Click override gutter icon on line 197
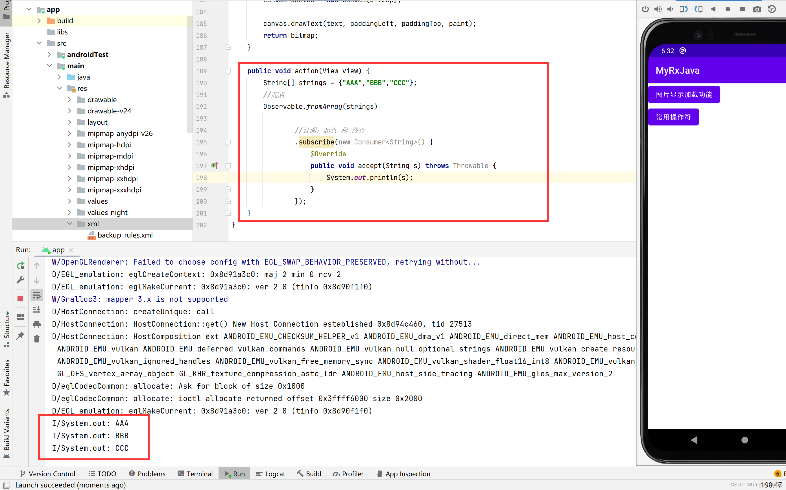Viewport: 786px width, 490px height. pyautogui.click(x=214, y=165)
